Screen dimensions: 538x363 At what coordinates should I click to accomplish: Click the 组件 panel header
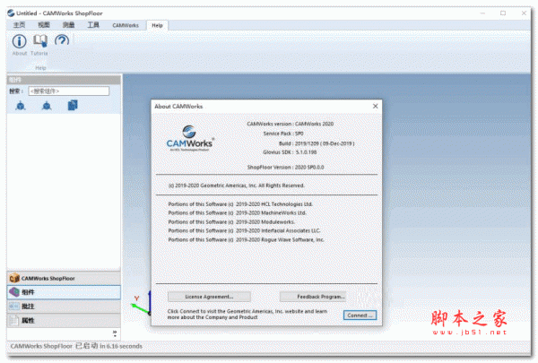click(64, 80)
